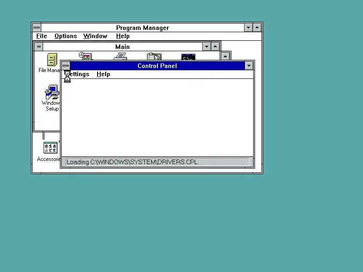Open Help menu in Program Manager
This screenshot has height=272, width=363.
[123, 36]
